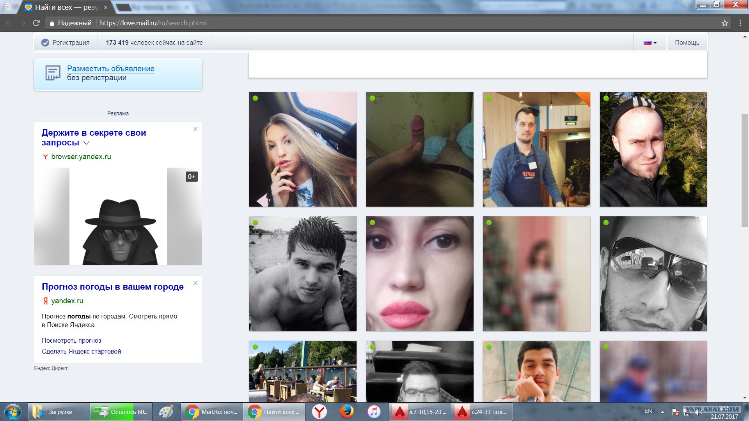The width and height of the screenshot is (749, 421).
Task: Reload the love.mail.ru page
Action: (36, 23)
